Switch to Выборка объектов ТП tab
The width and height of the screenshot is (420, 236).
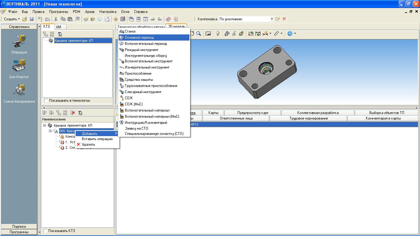point(387,113)
